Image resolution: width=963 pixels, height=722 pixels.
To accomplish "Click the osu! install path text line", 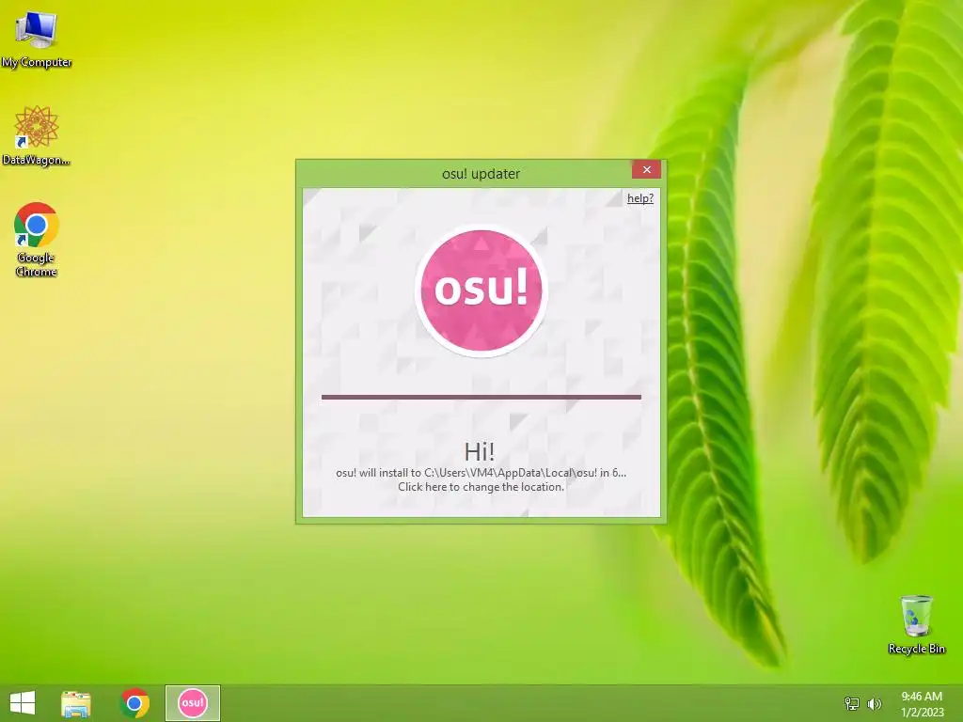I will [481, 473].
